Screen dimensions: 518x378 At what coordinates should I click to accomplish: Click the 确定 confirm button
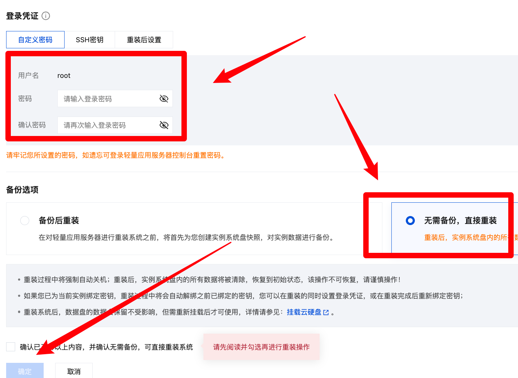[25, 371]
